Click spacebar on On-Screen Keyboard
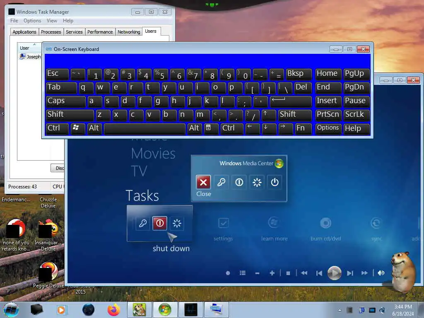424x318 pixels. coord(145,129)
